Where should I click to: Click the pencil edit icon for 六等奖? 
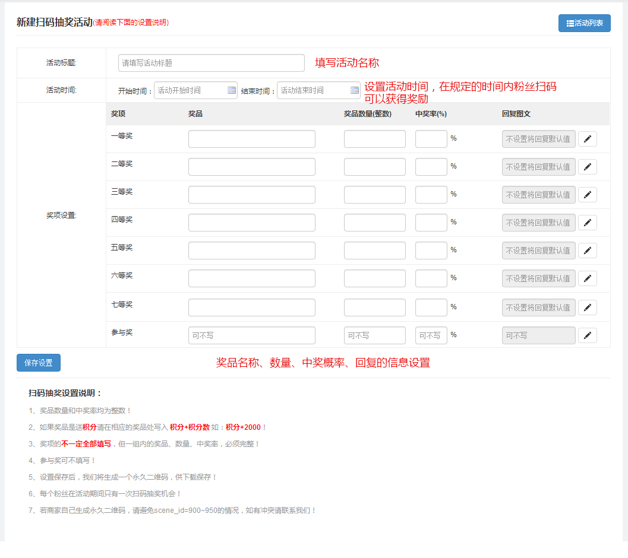pyautogui.click(x=587, y=278)
